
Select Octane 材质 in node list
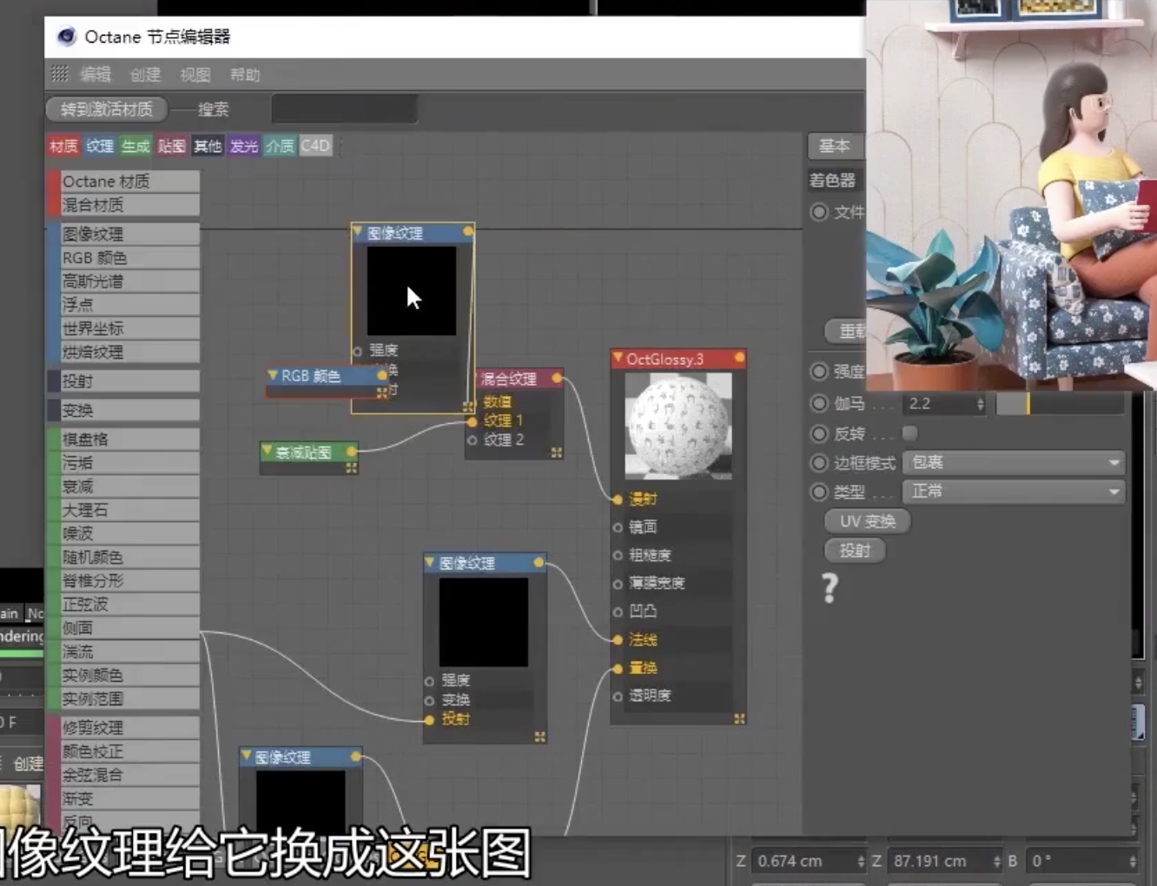click(123, 181)
